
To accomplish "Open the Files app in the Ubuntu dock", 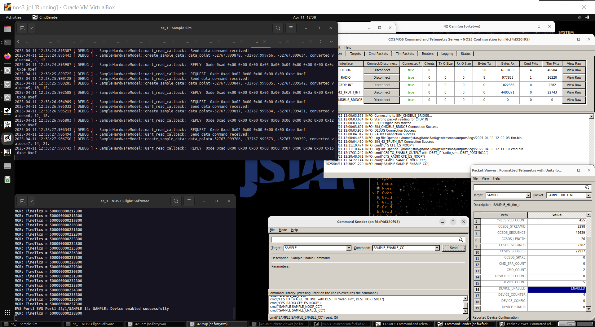I will click(7, 29).
